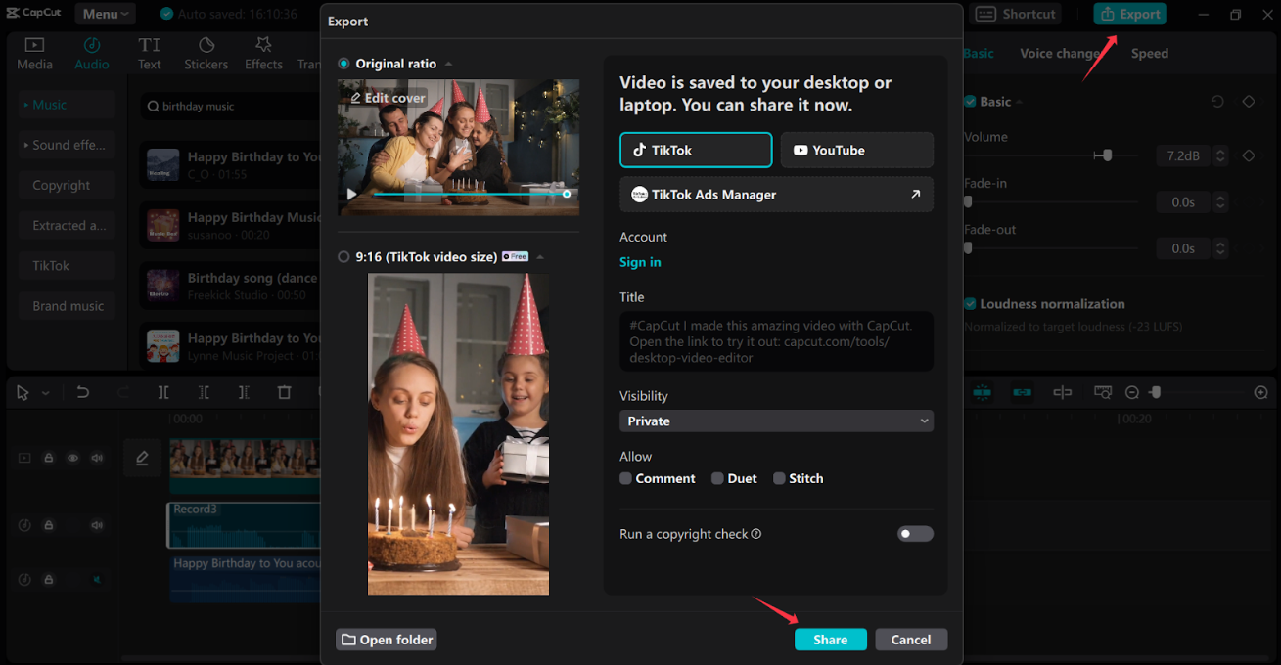Click the Sign in link
The height and width of the screenshot is (665, 1281).
pos(640,262)
